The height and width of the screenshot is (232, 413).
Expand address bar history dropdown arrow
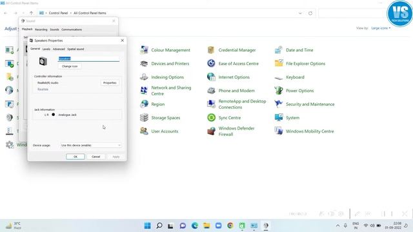[300, 13]
